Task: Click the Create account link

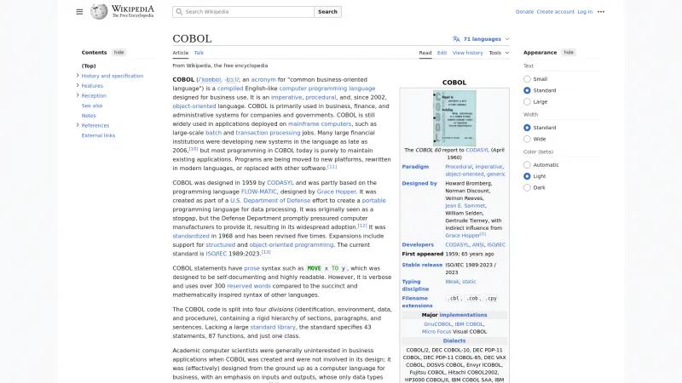Action: (x=556, y=12)
